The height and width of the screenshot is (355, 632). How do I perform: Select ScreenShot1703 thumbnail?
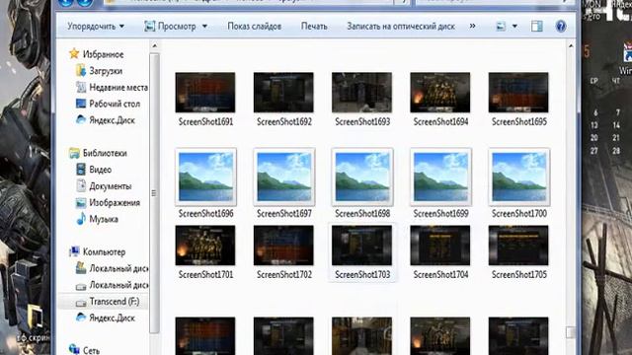(361, 246)
